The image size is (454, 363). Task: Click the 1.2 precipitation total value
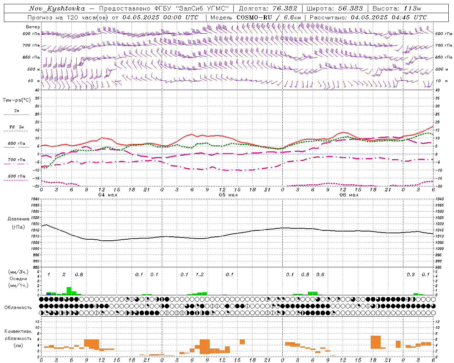(x=200, y=274)
